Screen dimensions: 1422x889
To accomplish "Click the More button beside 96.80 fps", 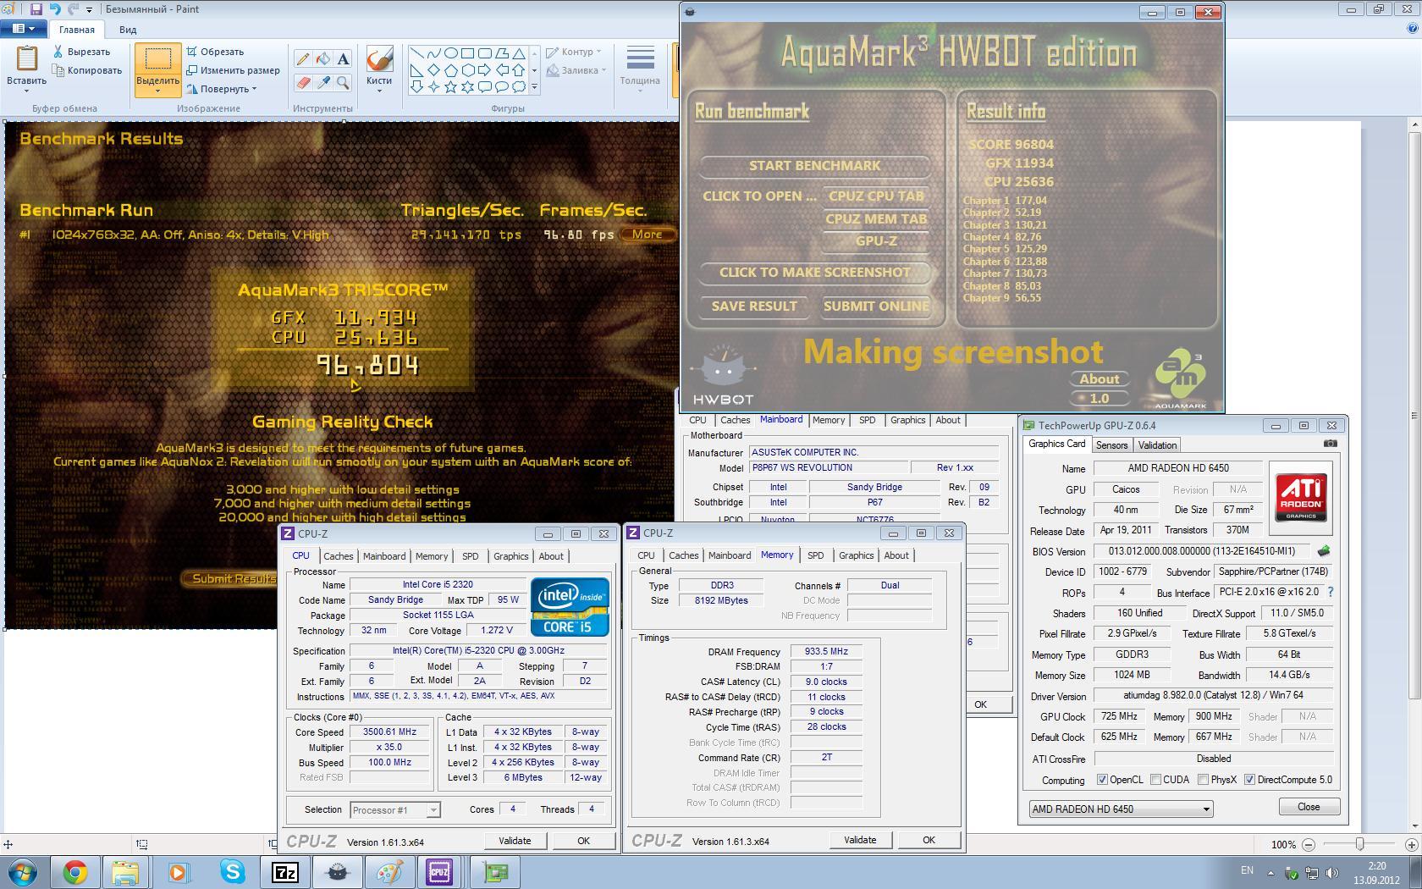I will [x=648, y=235].
